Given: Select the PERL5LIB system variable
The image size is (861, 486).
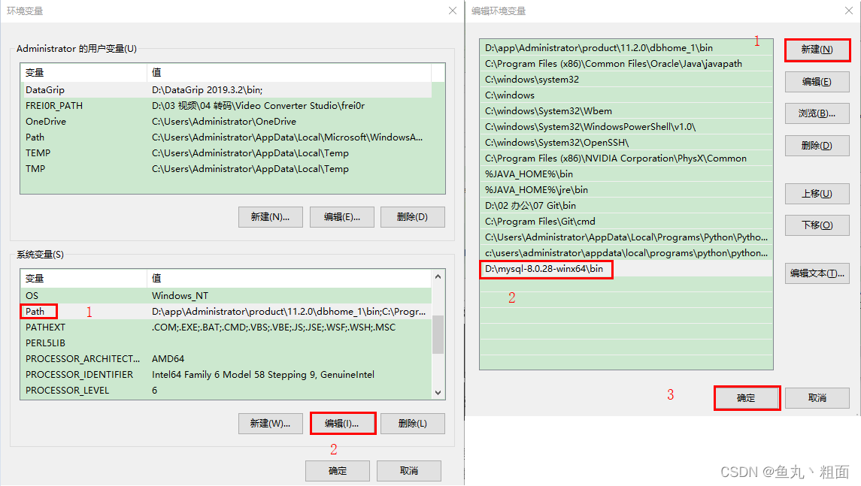Looking at the screenshot, I should point(226,343).
